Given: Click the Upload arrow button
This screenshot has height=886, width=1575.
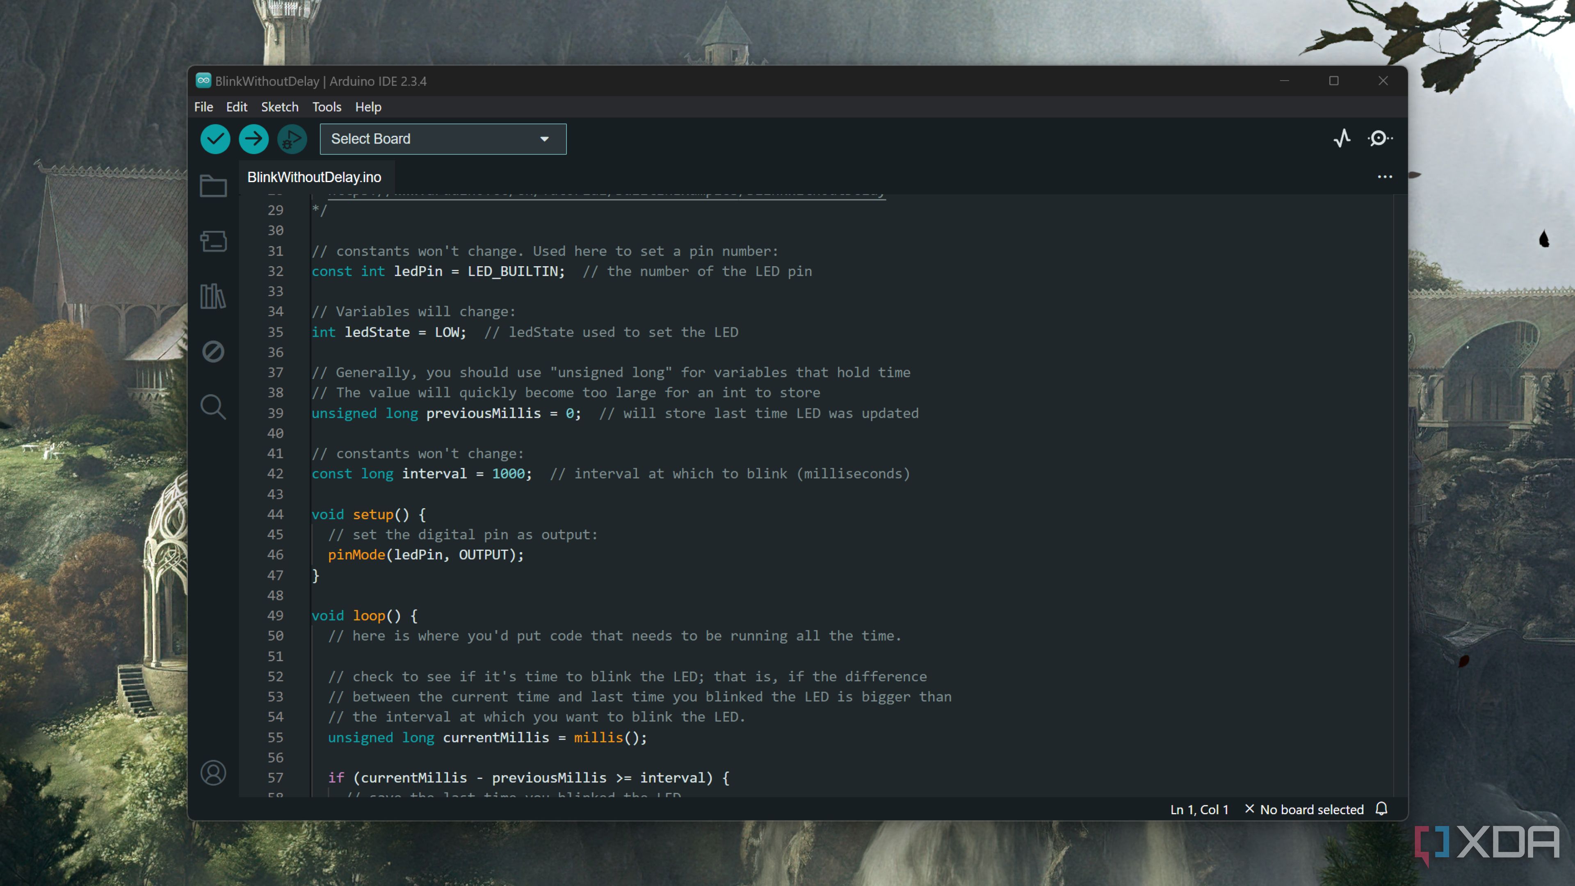Looking at the screenshot, I should [x=254, y=139].
